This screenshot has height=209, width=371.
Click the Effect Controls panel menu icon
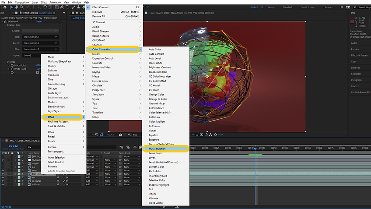tap(54, 13)
